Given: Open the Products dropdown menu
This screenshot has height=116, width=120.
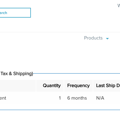Looking at the screenshot, I should tap(96, 38).
